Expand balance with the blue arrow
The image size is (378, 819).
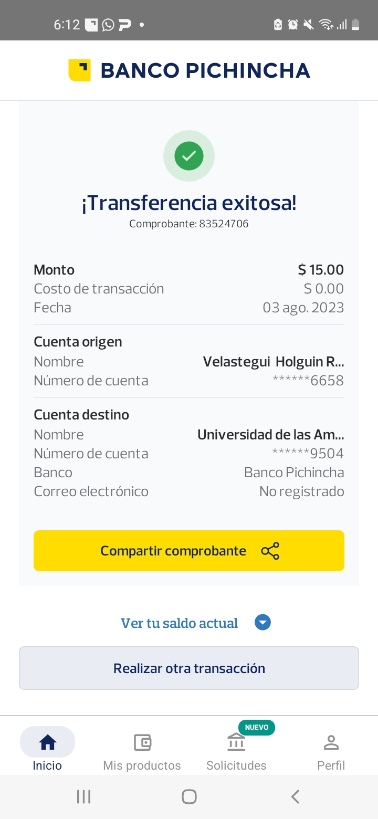tap(262, 623)
